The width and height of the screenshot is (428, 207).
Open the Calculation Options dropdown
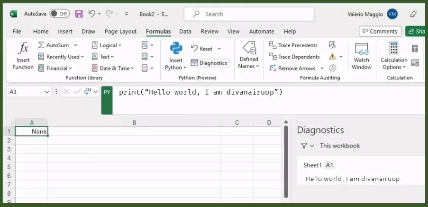(393, 63)
